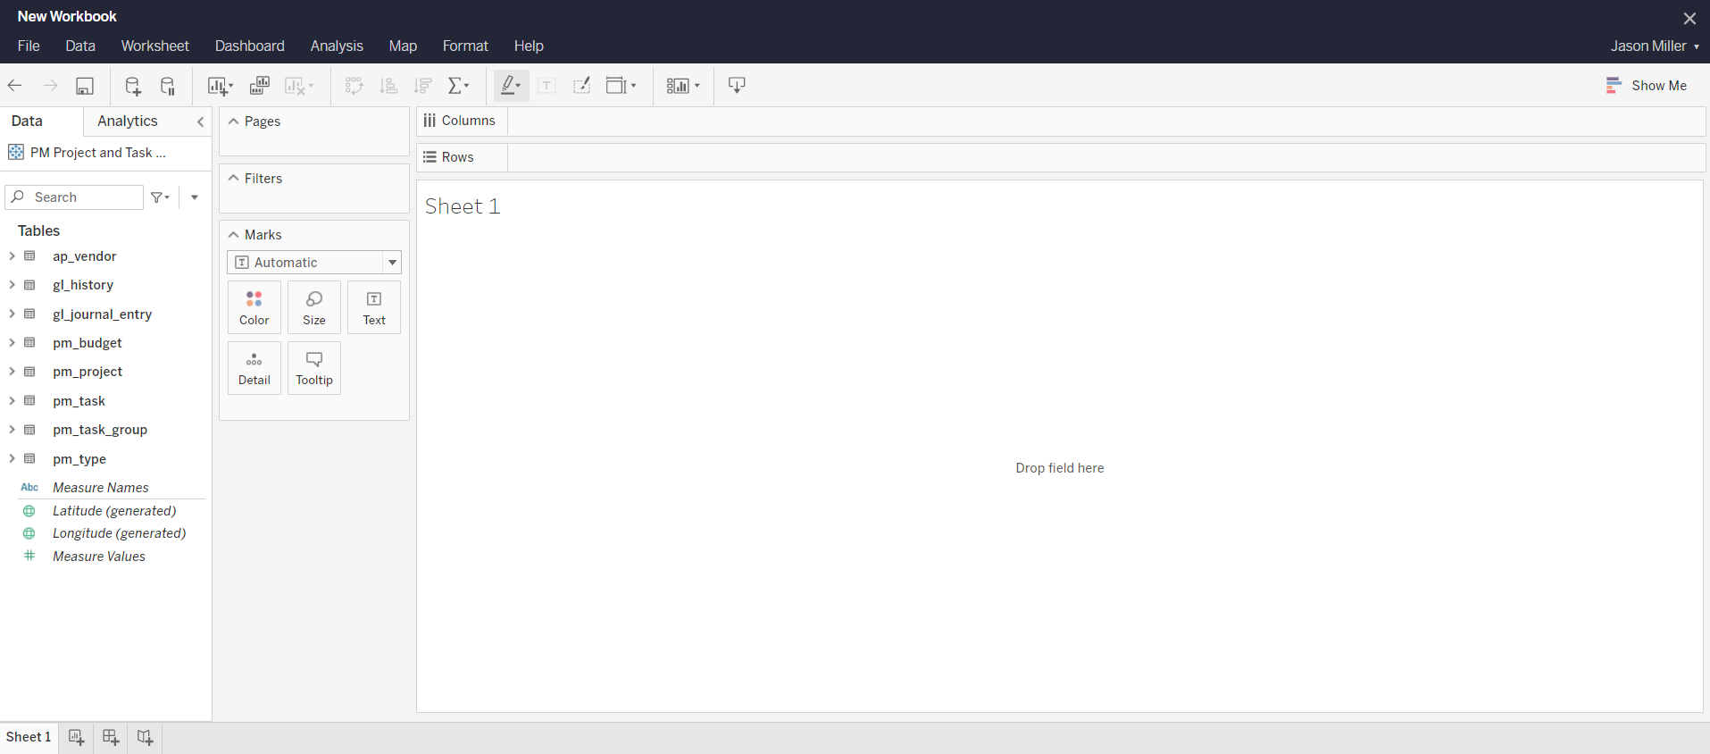1710x754 pixels.
Task: Click the Tooltip marks button
Action: (x=314, y=368)
